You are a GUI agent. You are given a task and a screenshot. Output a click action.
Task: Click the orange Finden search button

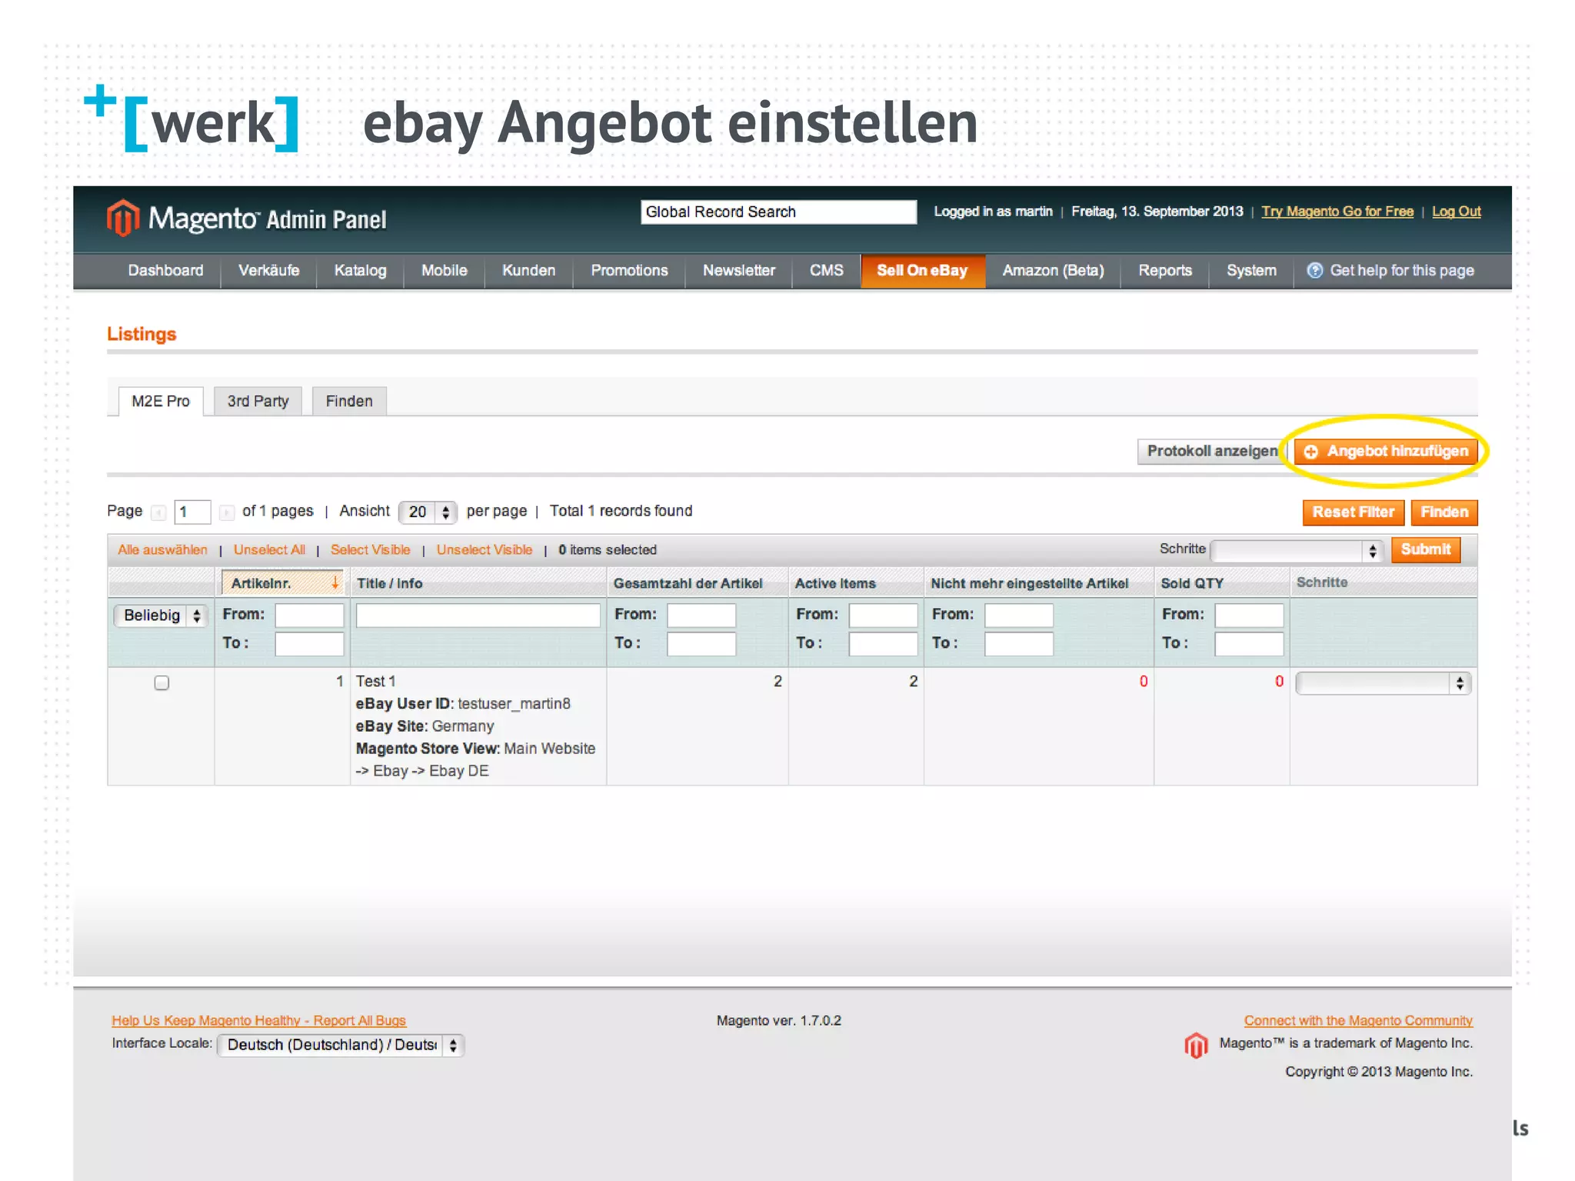1443,512
